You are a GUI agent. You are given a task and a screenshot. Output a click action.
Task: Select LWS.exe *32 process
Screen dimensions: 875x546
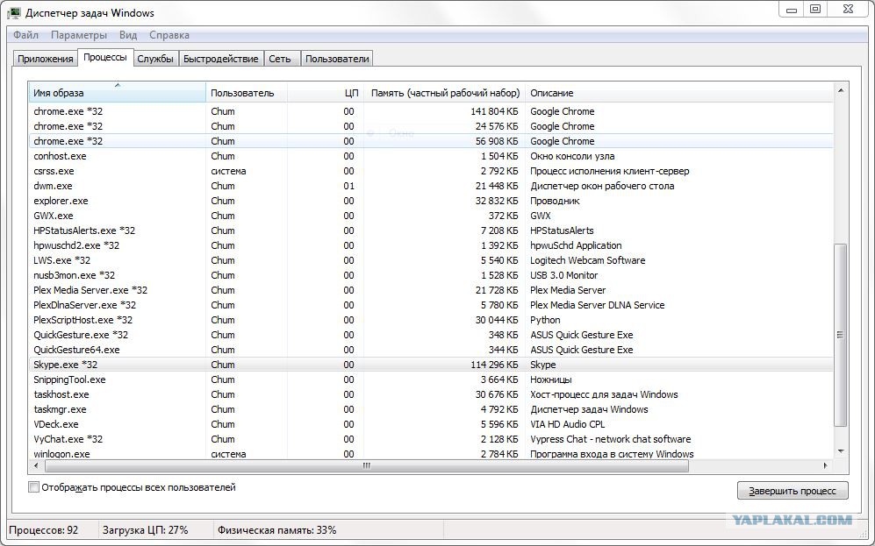(x=431, y=260)
